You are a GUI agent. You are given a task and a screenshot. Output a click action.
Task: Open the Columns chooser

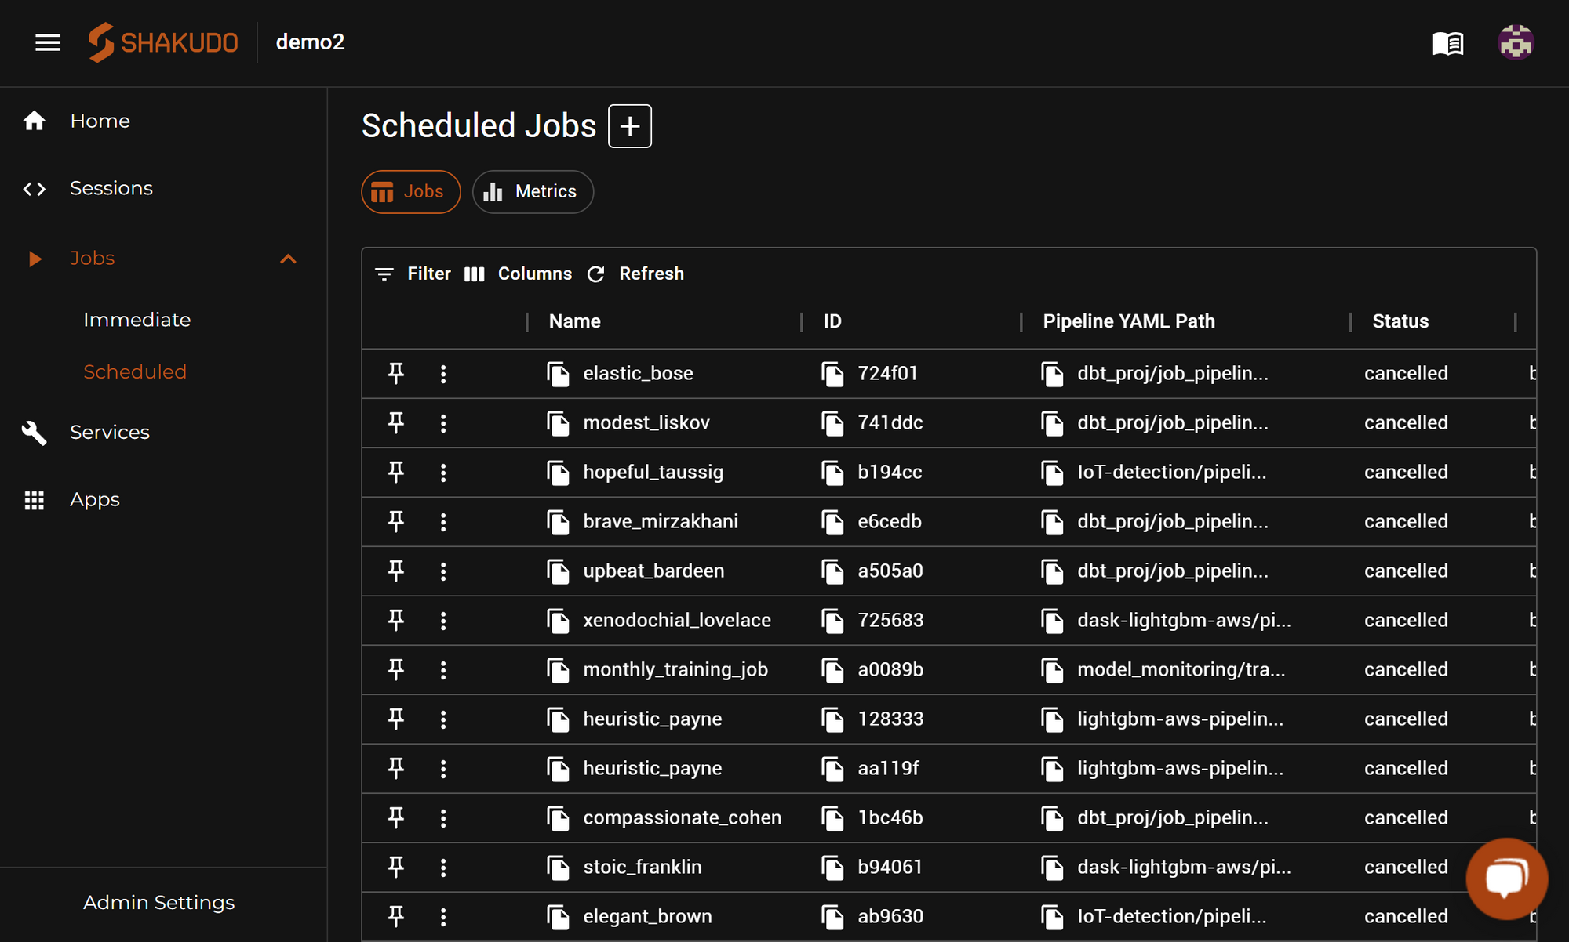click(x=519, y=274)
